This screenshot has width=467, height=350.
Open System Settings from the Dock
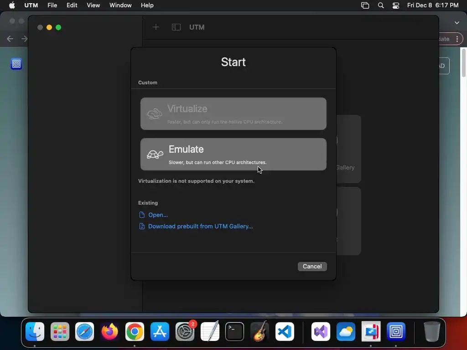[185, 332]
